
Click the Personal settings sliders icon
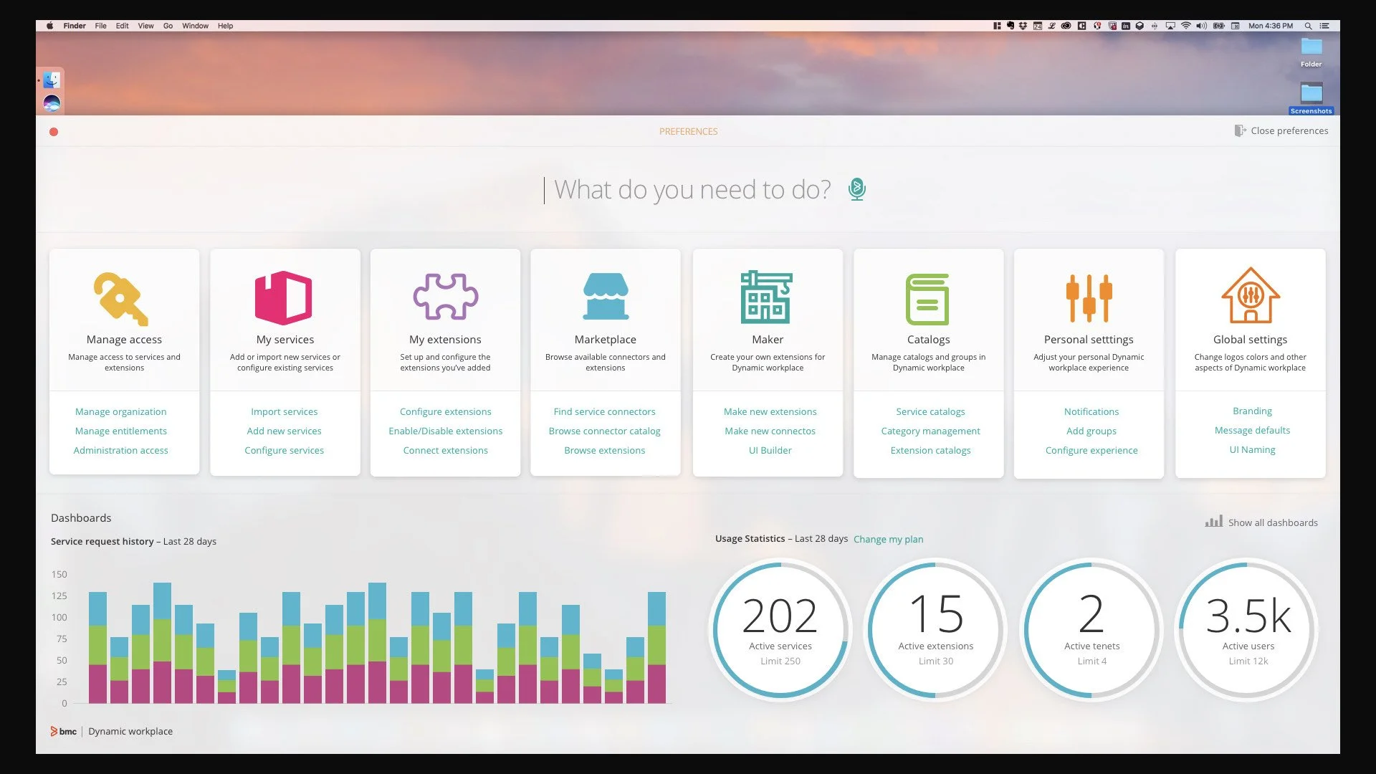pyautogui.click(x=1089, y=297)
